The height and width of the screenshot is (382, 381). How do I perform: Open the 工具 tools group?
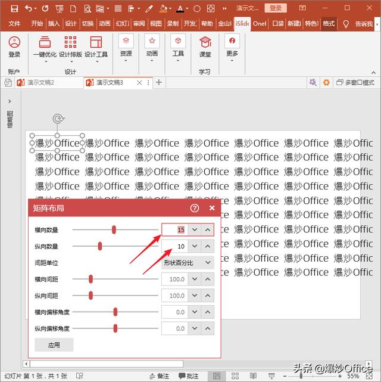pos(178,48)
